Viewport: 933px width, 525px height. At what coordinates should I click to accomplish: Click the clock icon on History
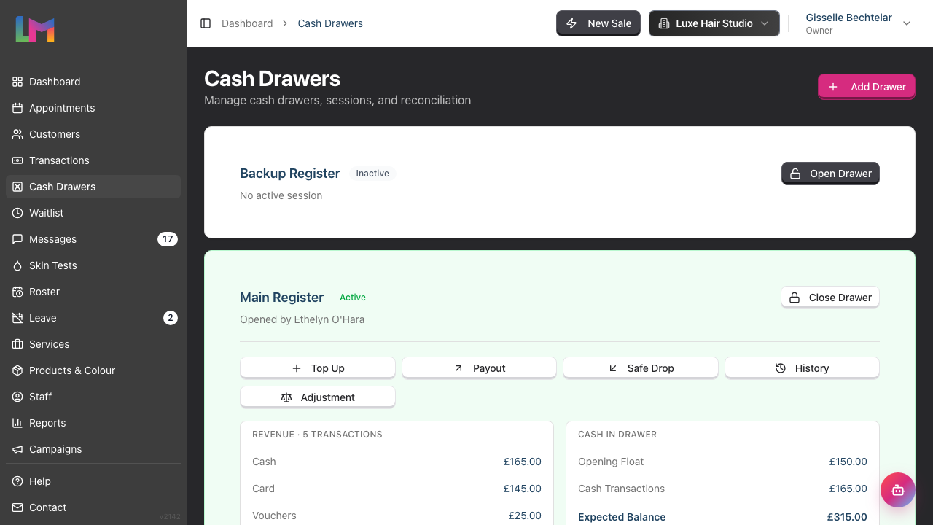pyautogui.click(x=781, y=368)
